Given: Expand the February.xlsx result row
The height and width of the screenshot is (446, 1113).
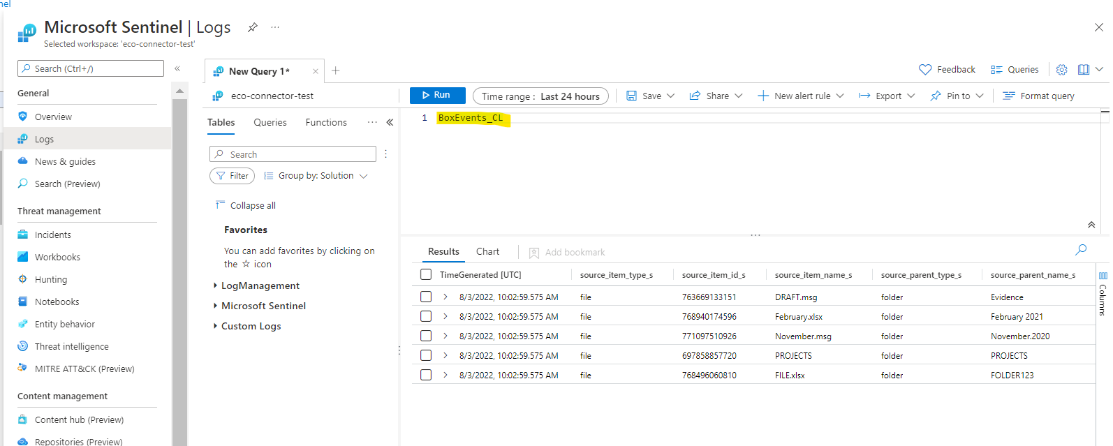Looking at the screenshot, I should point(445,316).
